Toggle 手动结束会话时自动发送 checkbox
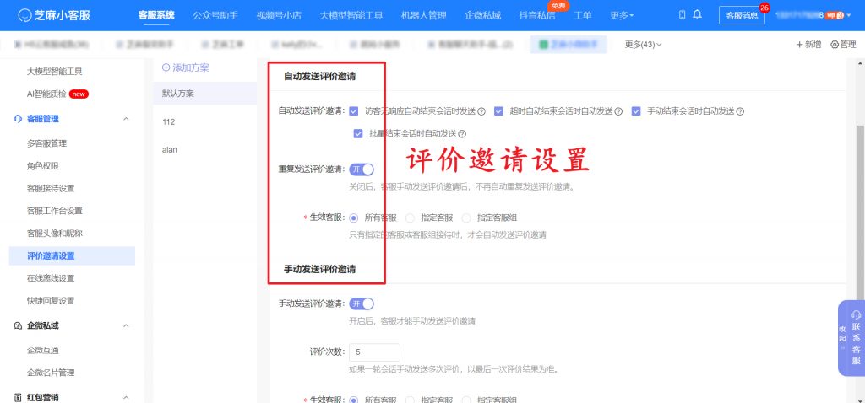This screenshot has width=865, height=403. 636,111
